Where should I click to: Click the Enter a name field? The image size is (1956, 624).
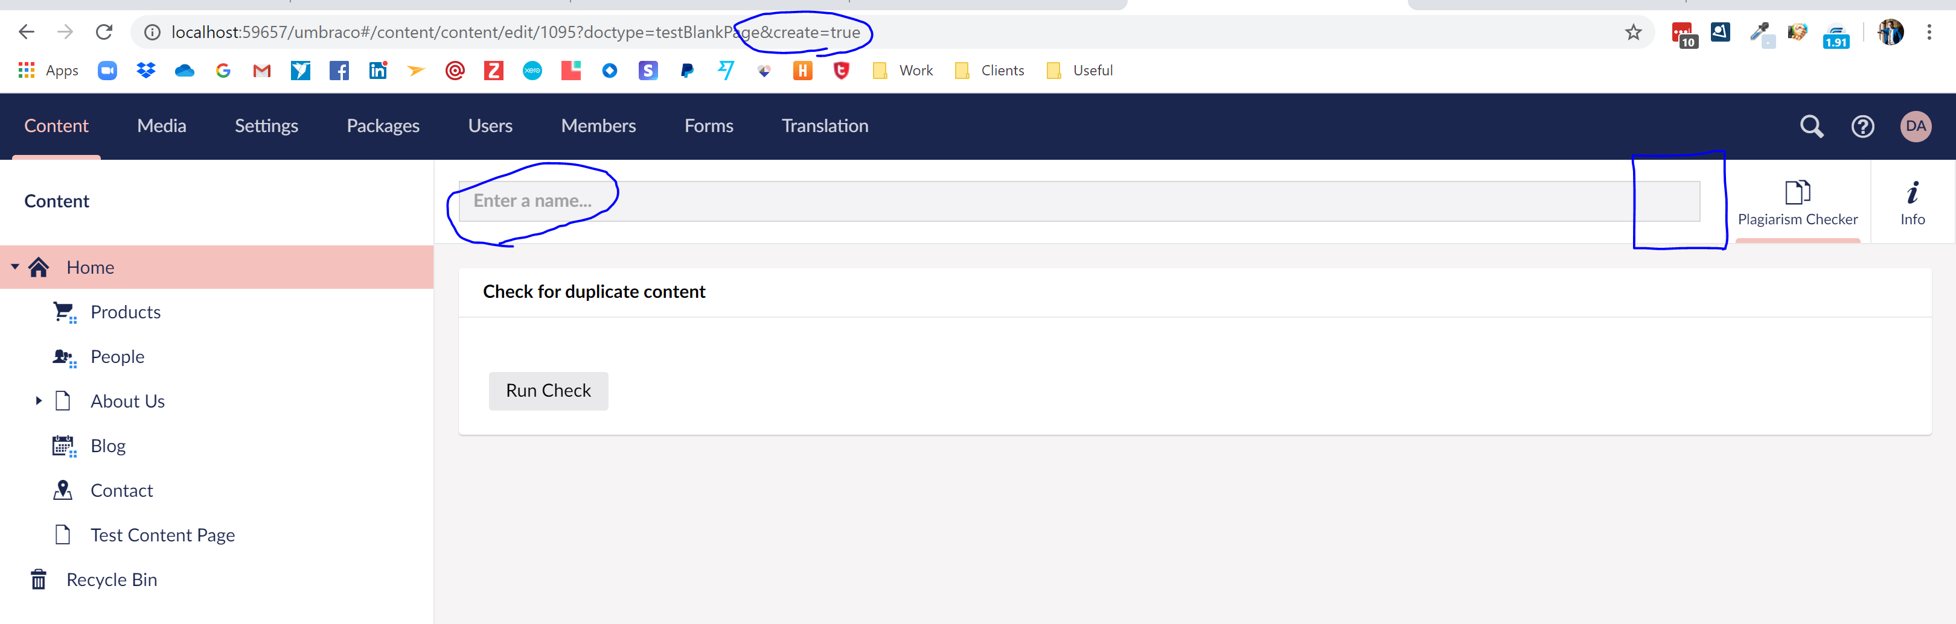(1078, 201)
